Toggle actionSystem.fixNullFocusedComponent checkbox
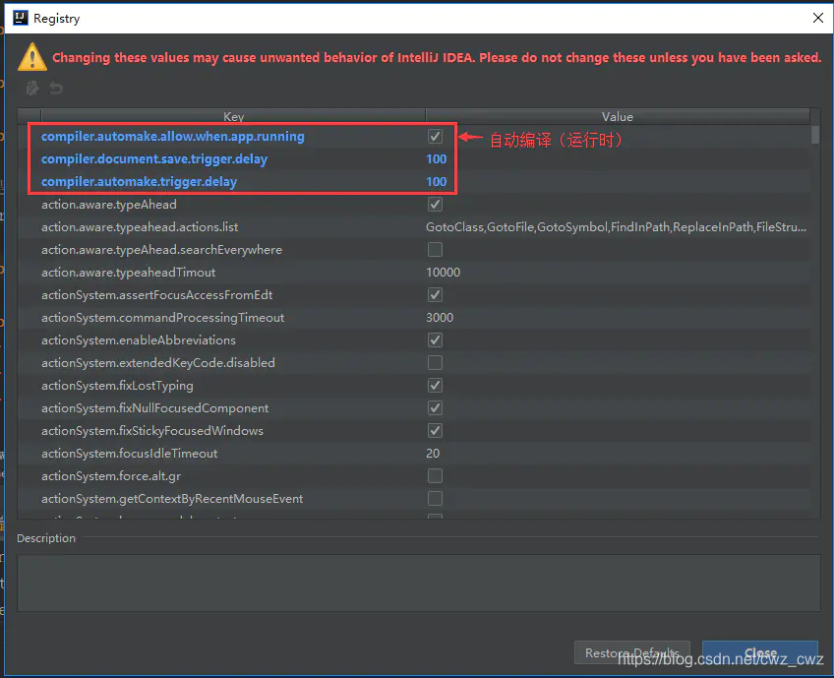Screen dimensions: 834x678 [x=435, y=407]
